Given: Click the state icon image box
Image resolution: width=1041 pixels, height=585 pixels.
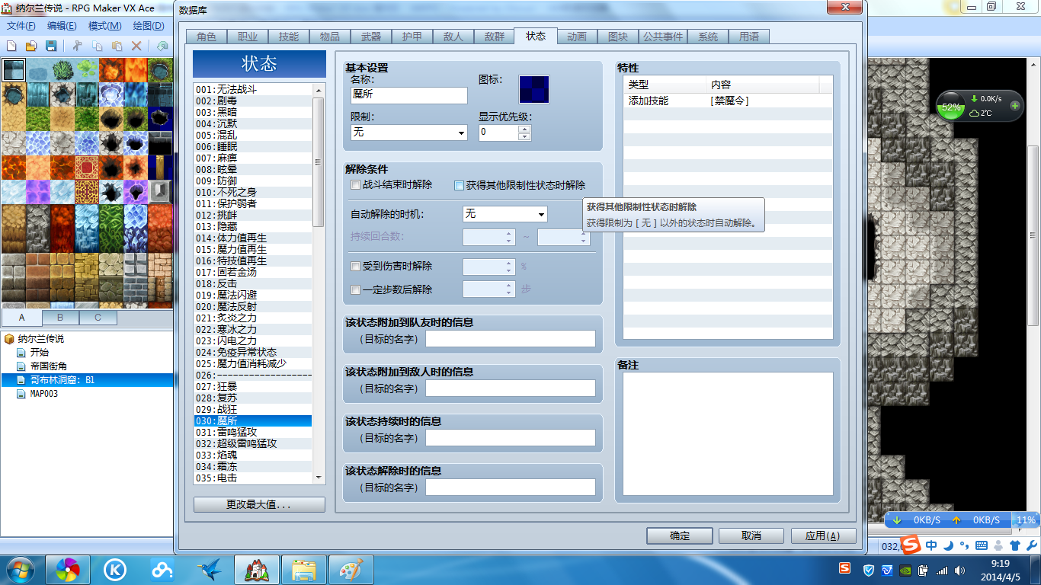Looking at the screenshot, I should click(x=534, y=89).
